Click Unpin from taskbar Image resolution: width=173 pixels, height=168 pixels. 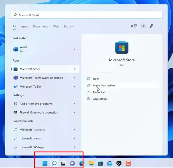click(104, 85)
